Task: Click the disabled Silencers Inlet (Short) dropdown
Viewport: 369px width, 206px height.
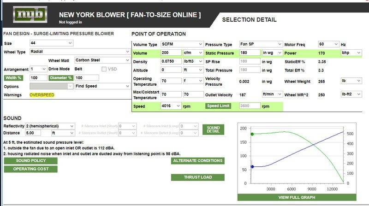Action: (x=127, y=126)
